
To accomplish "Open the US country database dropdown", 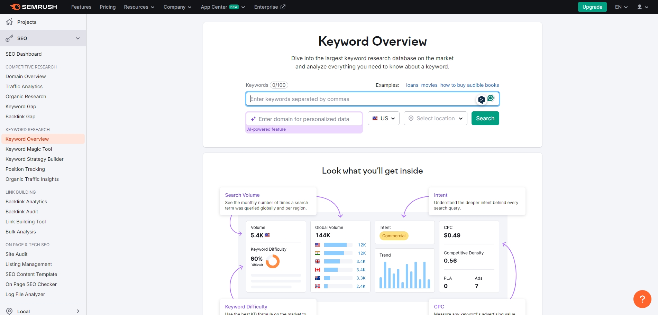I will (x=384, y=118).
